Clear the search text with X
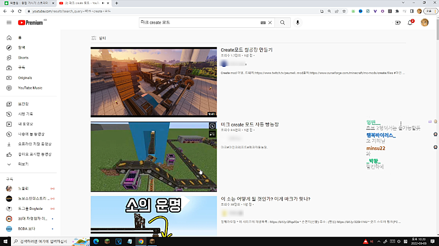 (x=270, y=22)
